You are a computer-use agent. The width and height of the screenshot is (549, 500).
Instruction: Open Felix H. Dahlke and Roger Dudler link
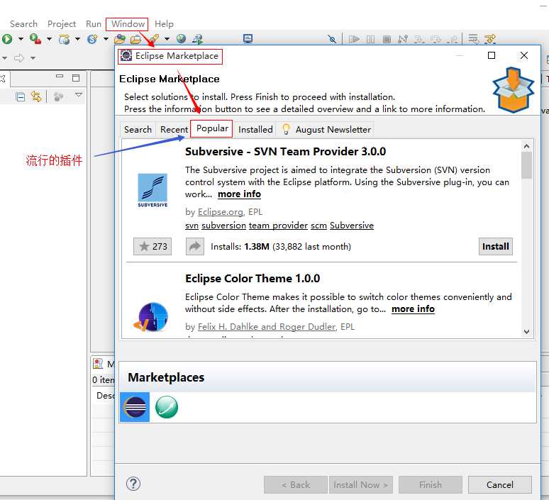tap(267, 327)
